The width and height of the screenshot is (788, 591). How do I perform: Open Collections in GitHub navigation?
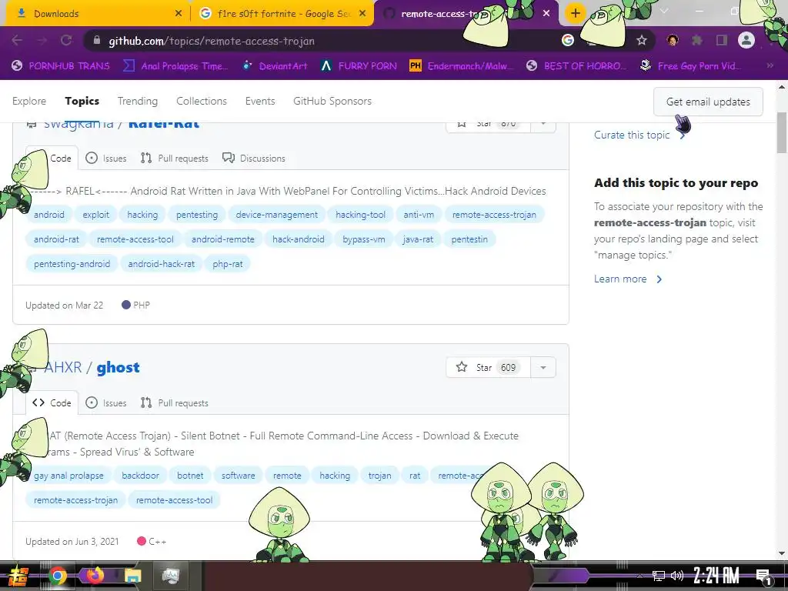(202, 101)
